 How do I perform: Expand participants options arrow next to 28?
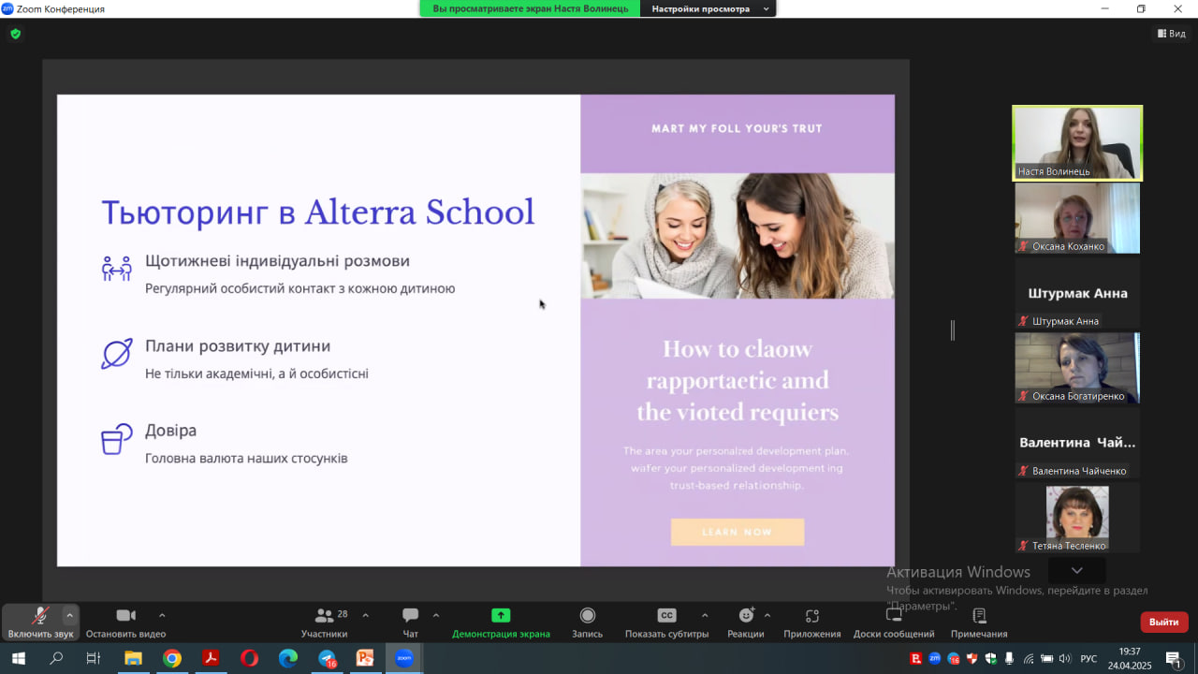click(365, 615)
